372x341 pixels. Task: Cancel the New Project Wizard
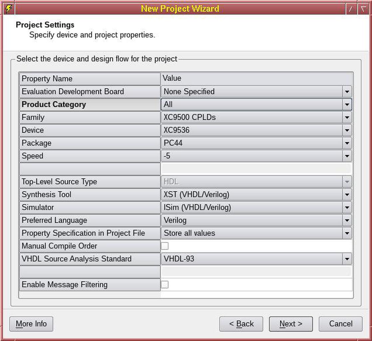pos(340,324)
